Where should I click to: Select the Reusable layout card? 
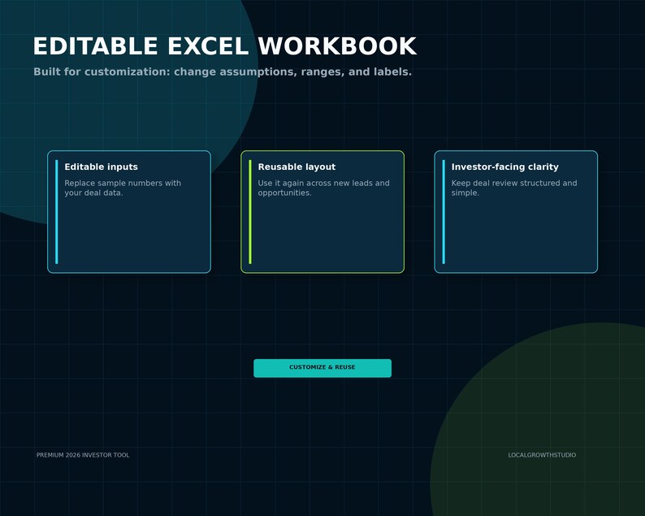point(322,212)
